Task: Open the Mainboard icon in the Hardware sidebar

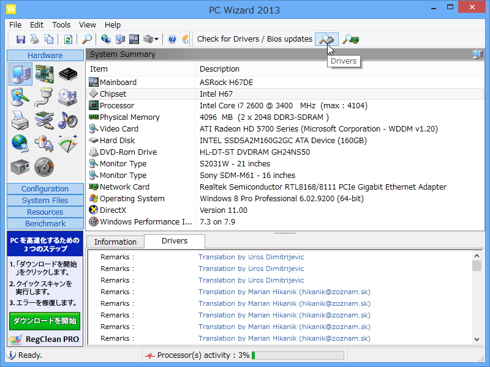Action: coord(43,73)
